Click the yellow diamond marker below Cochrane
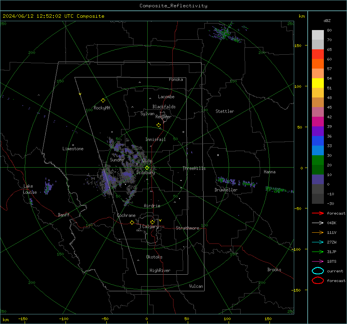 pos(132,222)
